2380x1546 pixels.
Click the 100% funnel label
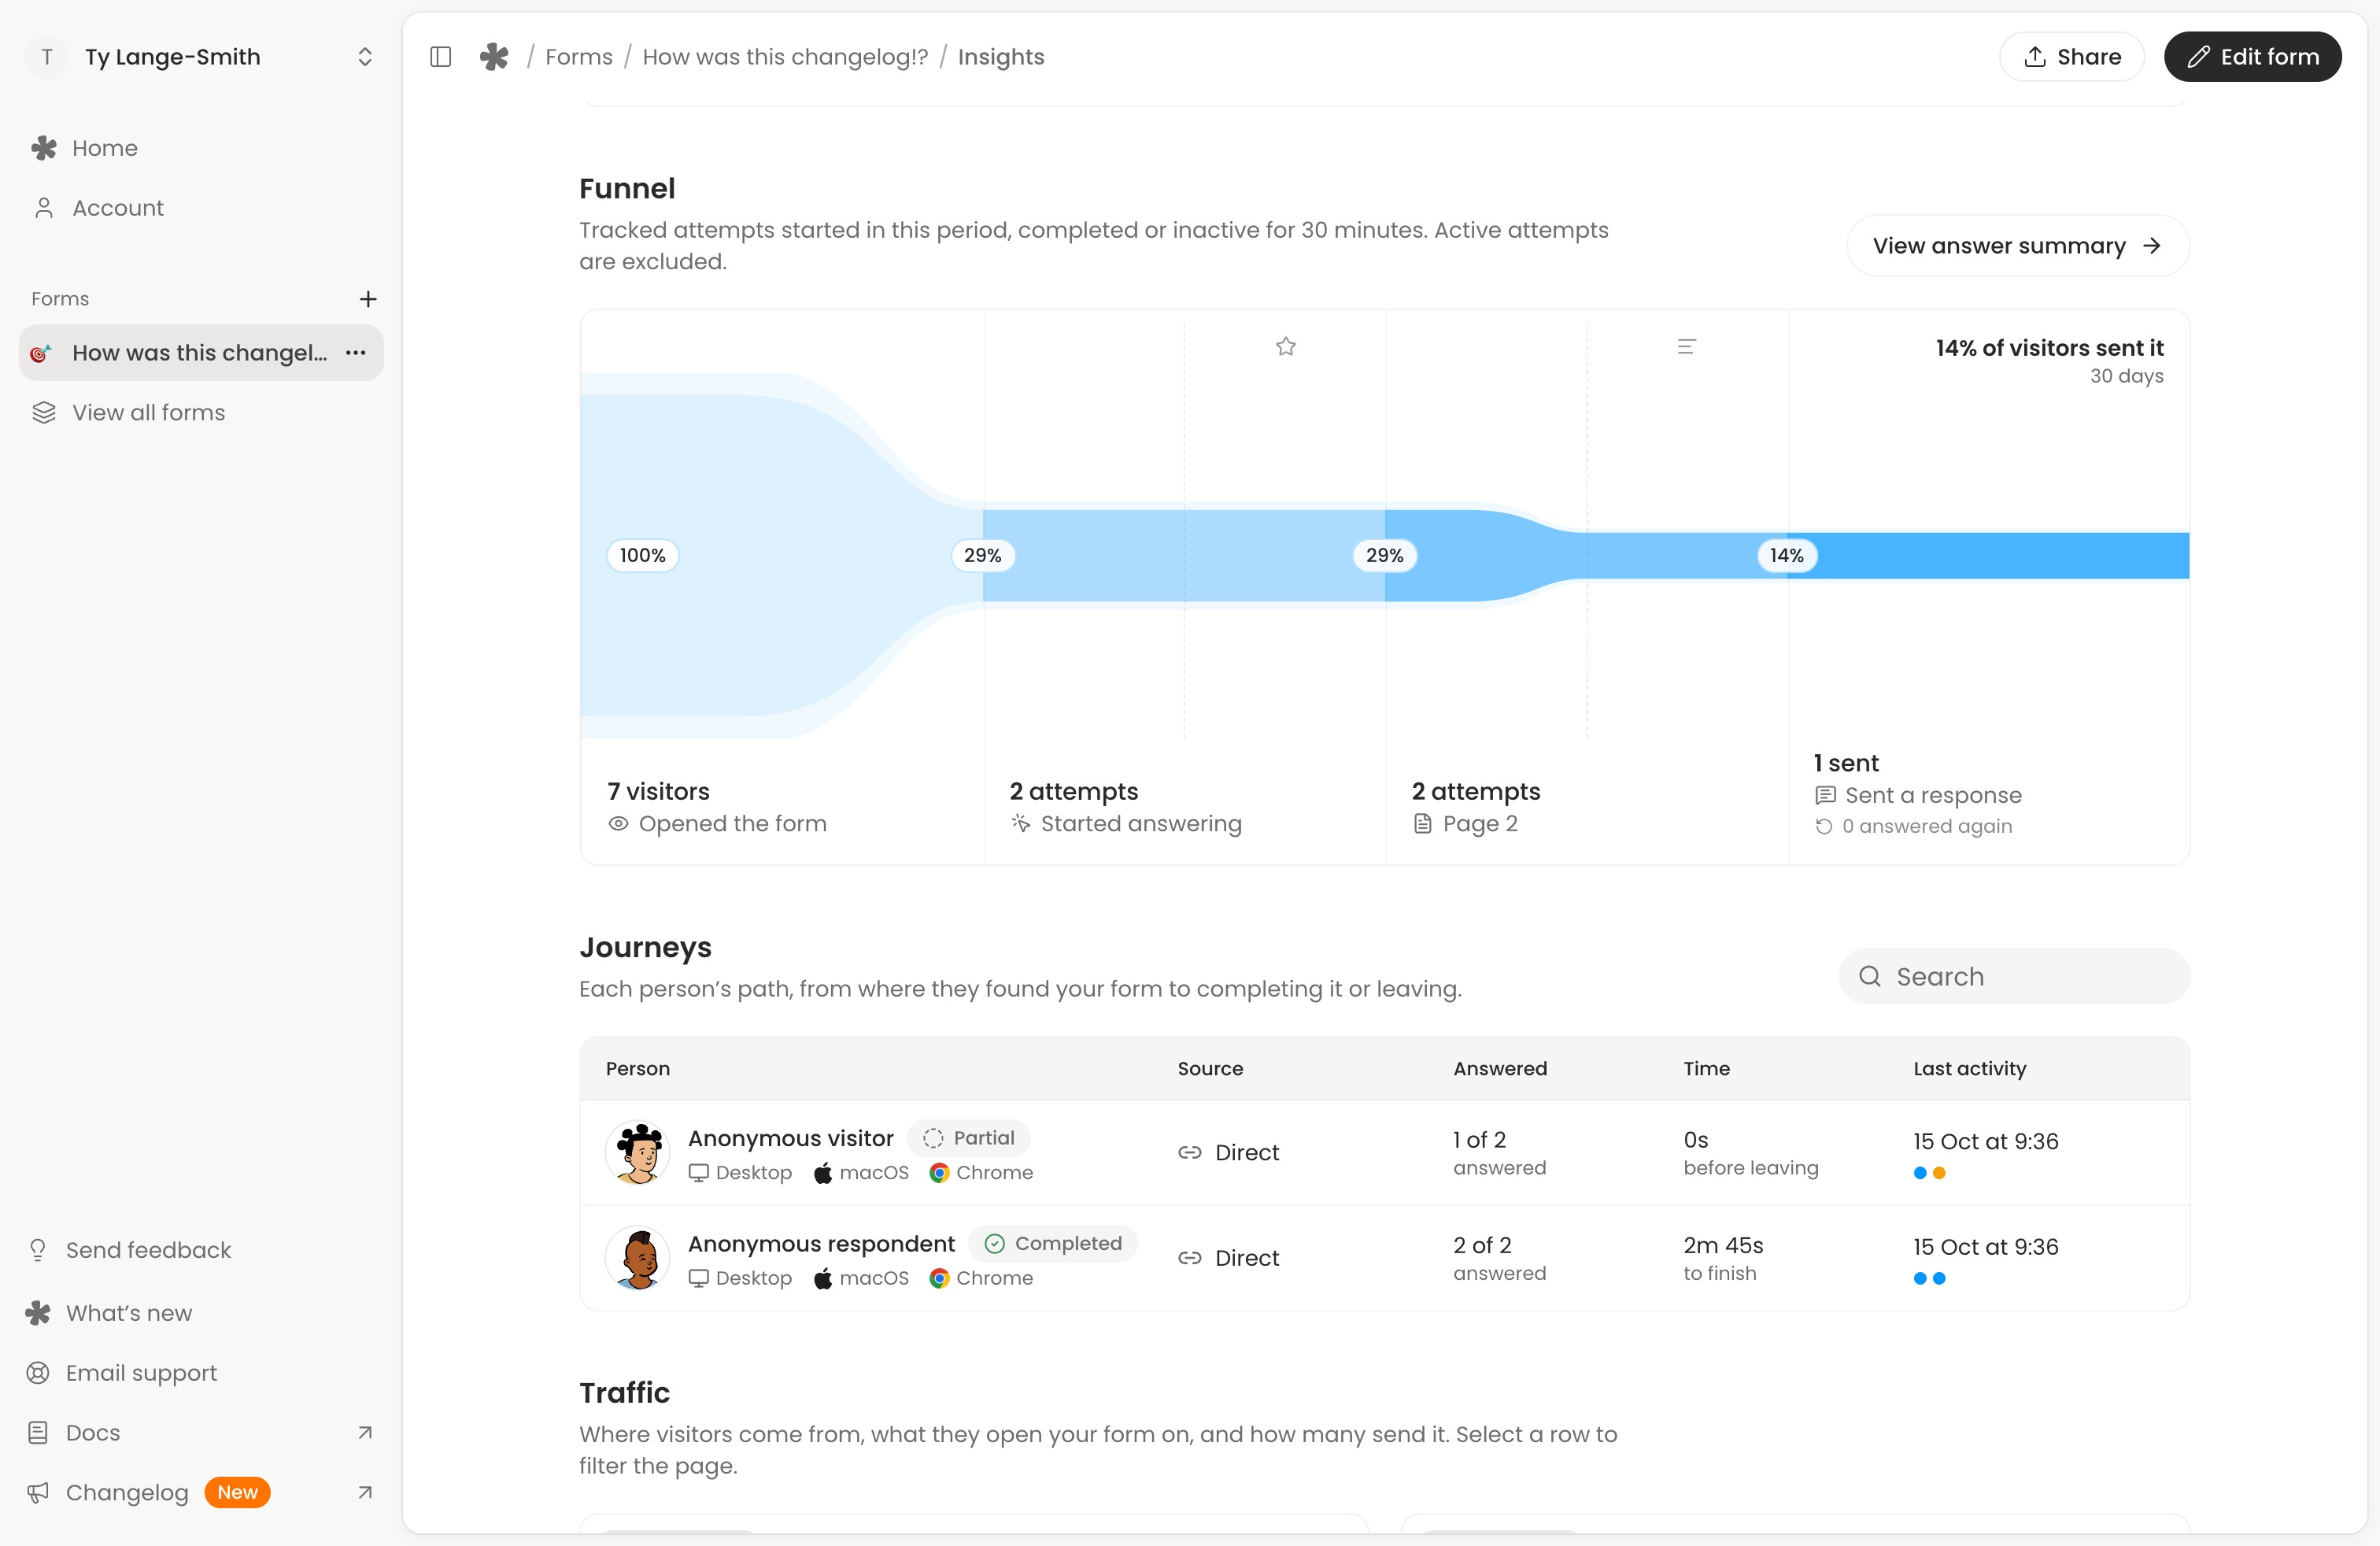(x=643, y=556)
